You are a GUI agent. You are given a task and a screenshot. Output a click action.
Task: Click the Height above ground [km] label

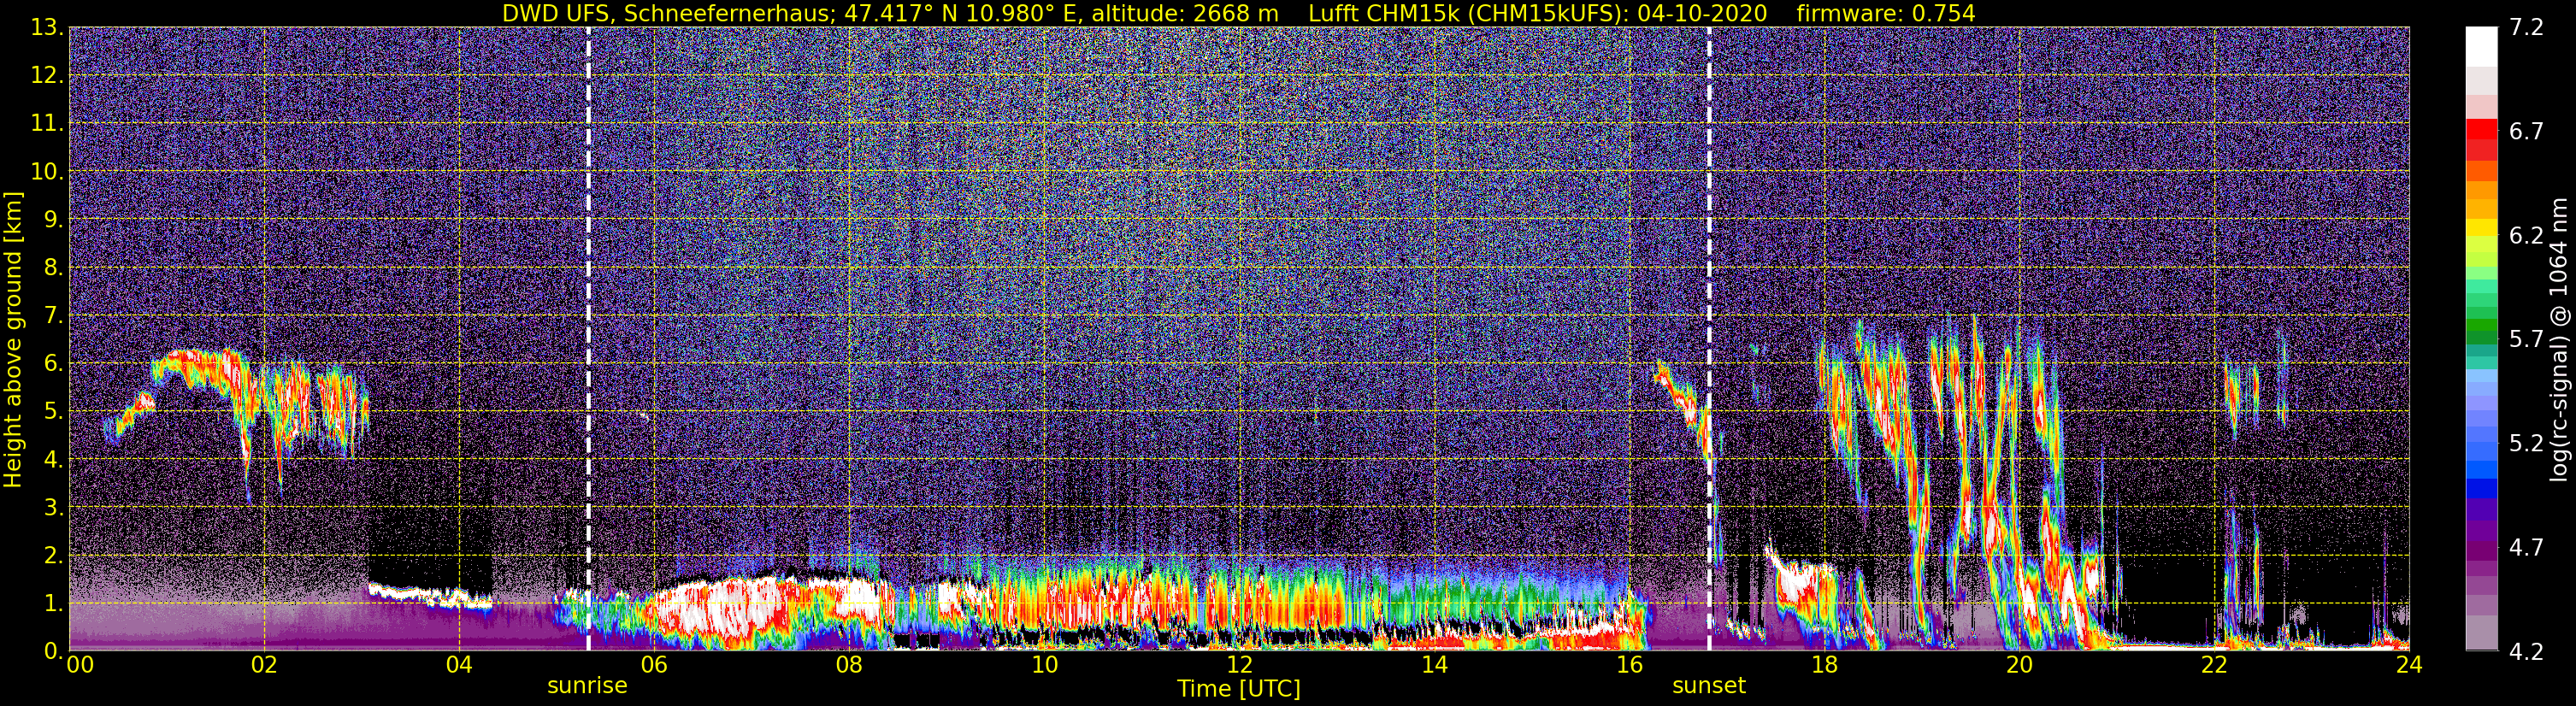coord(13,338)
